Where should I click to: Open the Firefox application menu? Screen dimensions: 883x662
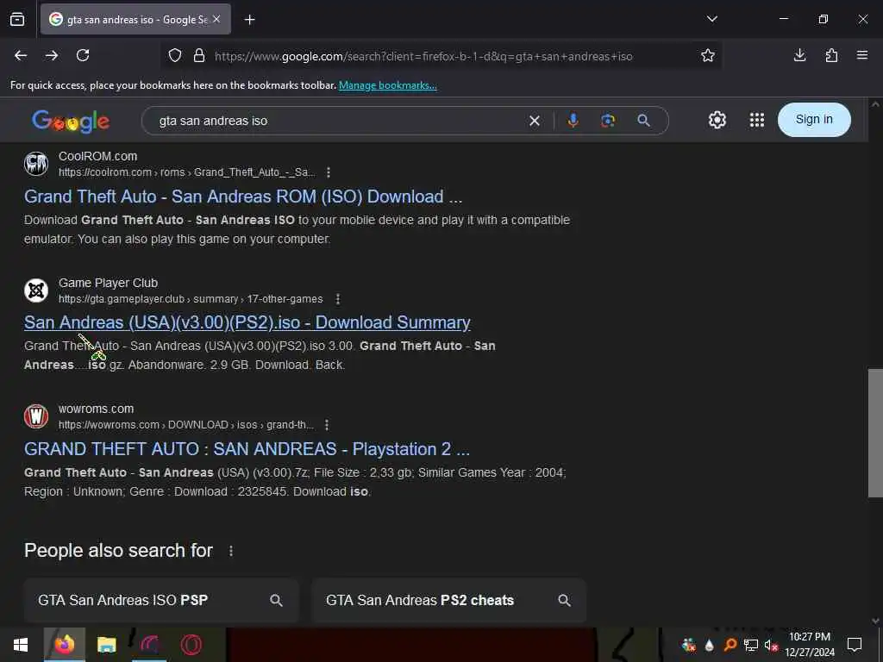coord(862,55)
